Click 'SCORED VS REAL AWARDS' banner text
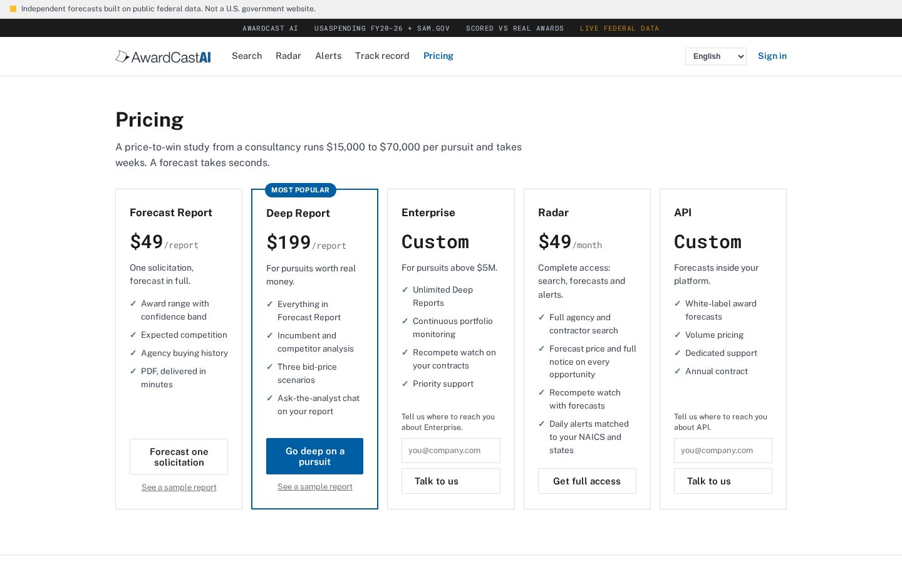This screenshot has width=902, height=564. coord(515,28)
